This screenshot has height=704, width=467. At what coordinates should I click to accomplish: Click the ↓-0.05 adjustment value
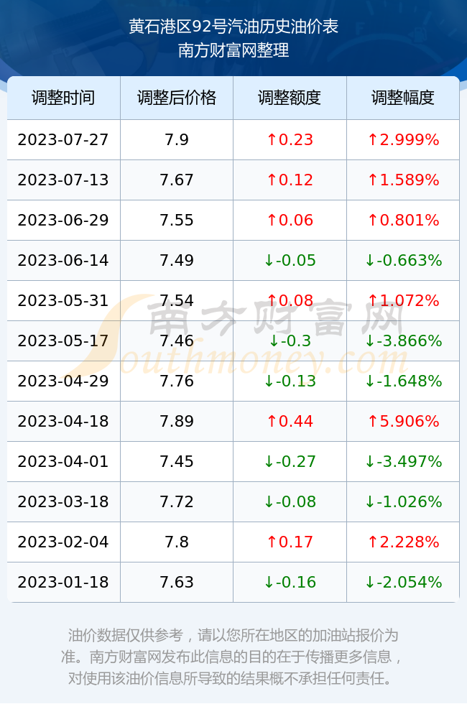tap(290, 260)
